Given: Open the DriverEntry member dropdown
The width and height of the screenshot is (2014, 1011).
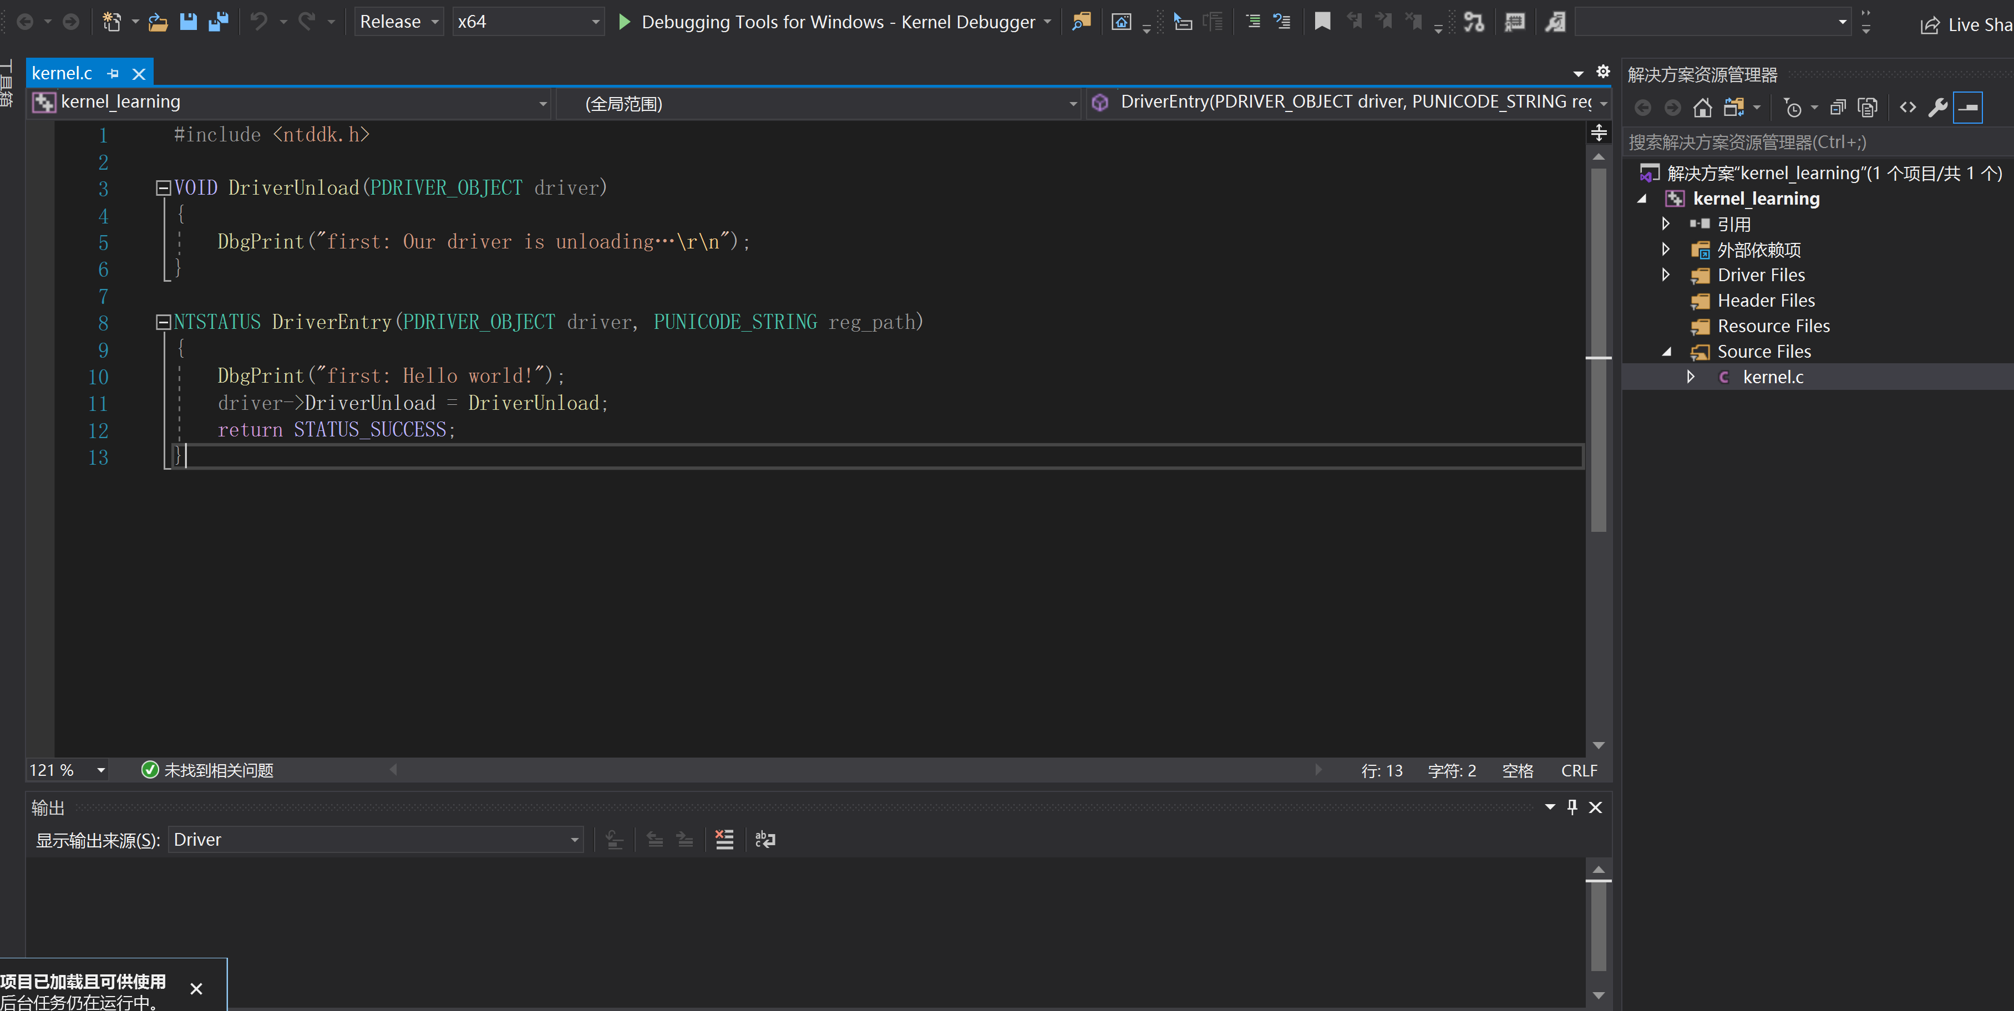Looking at the screenshot, I should point(1348,103).
